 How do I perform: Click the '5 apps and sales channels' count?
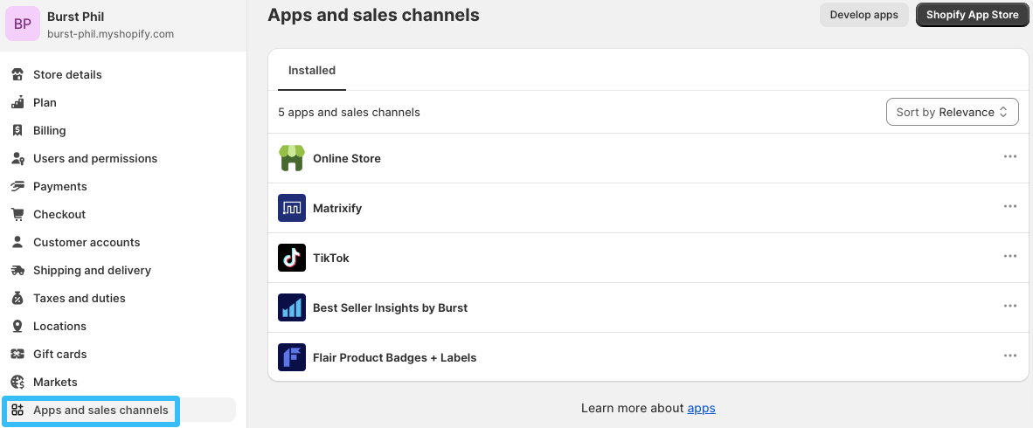point(349,113)
